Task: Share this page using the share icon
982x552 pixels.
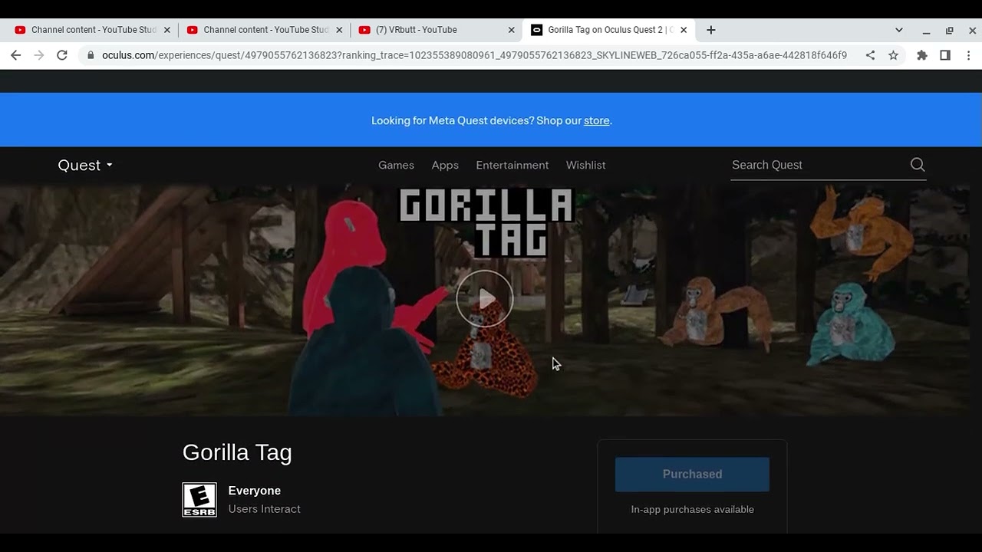Action: (x=870, y=55)
